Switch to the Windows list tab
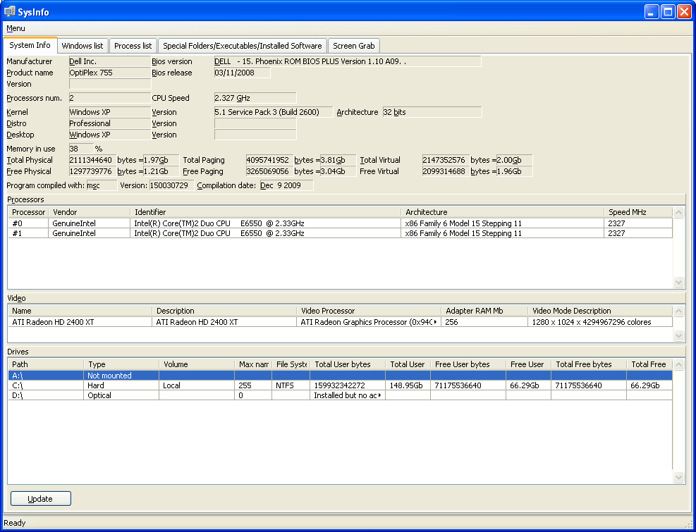 [83, 46]
